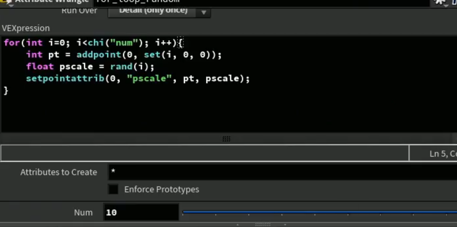This screenshot has width=457, height=227.
Task: Open the Run Over dropdown arrow
Action: coord(204,12)
